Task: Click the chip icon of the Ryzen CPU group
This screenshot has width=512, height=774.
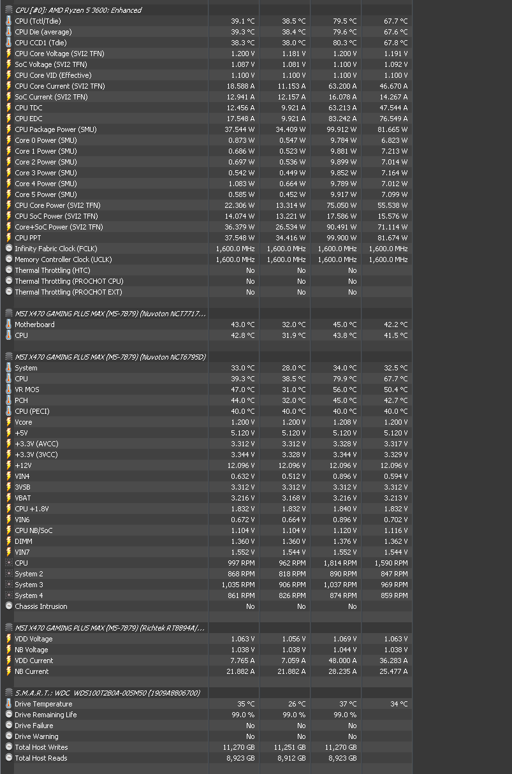Action: 9,10
